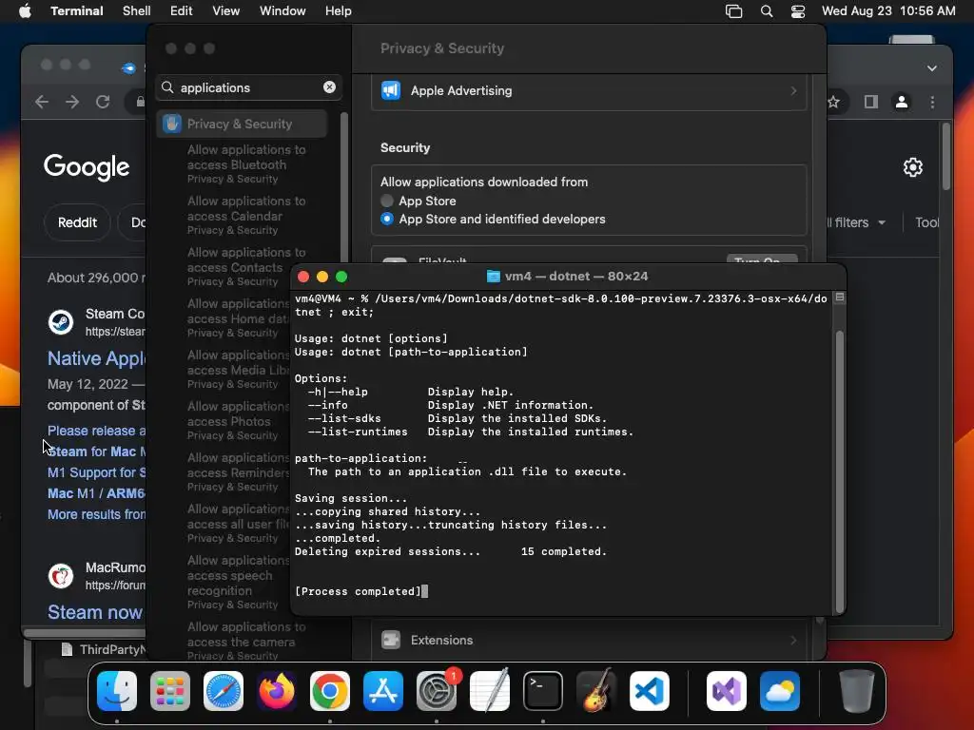
Task: Open the Apple menu
Action: point(25,10)
